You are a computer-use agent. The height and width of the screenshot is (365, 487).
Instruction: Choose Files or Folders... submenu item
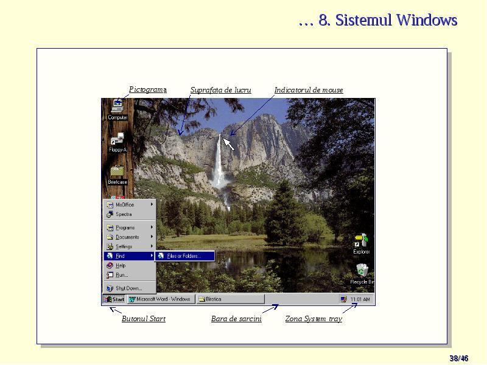[x=185, y=255]
